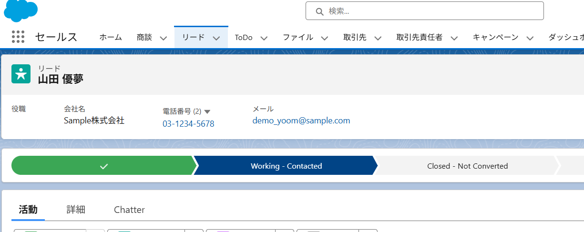The image size is (584, 232).
Task: Click the green lead record icon
Action: (x=21, y=74)
